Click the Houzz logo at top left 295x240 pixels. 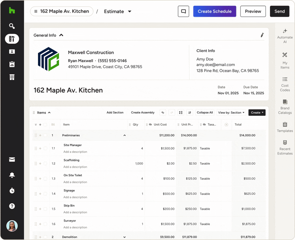pyautogui.click(x=12, y=11)
